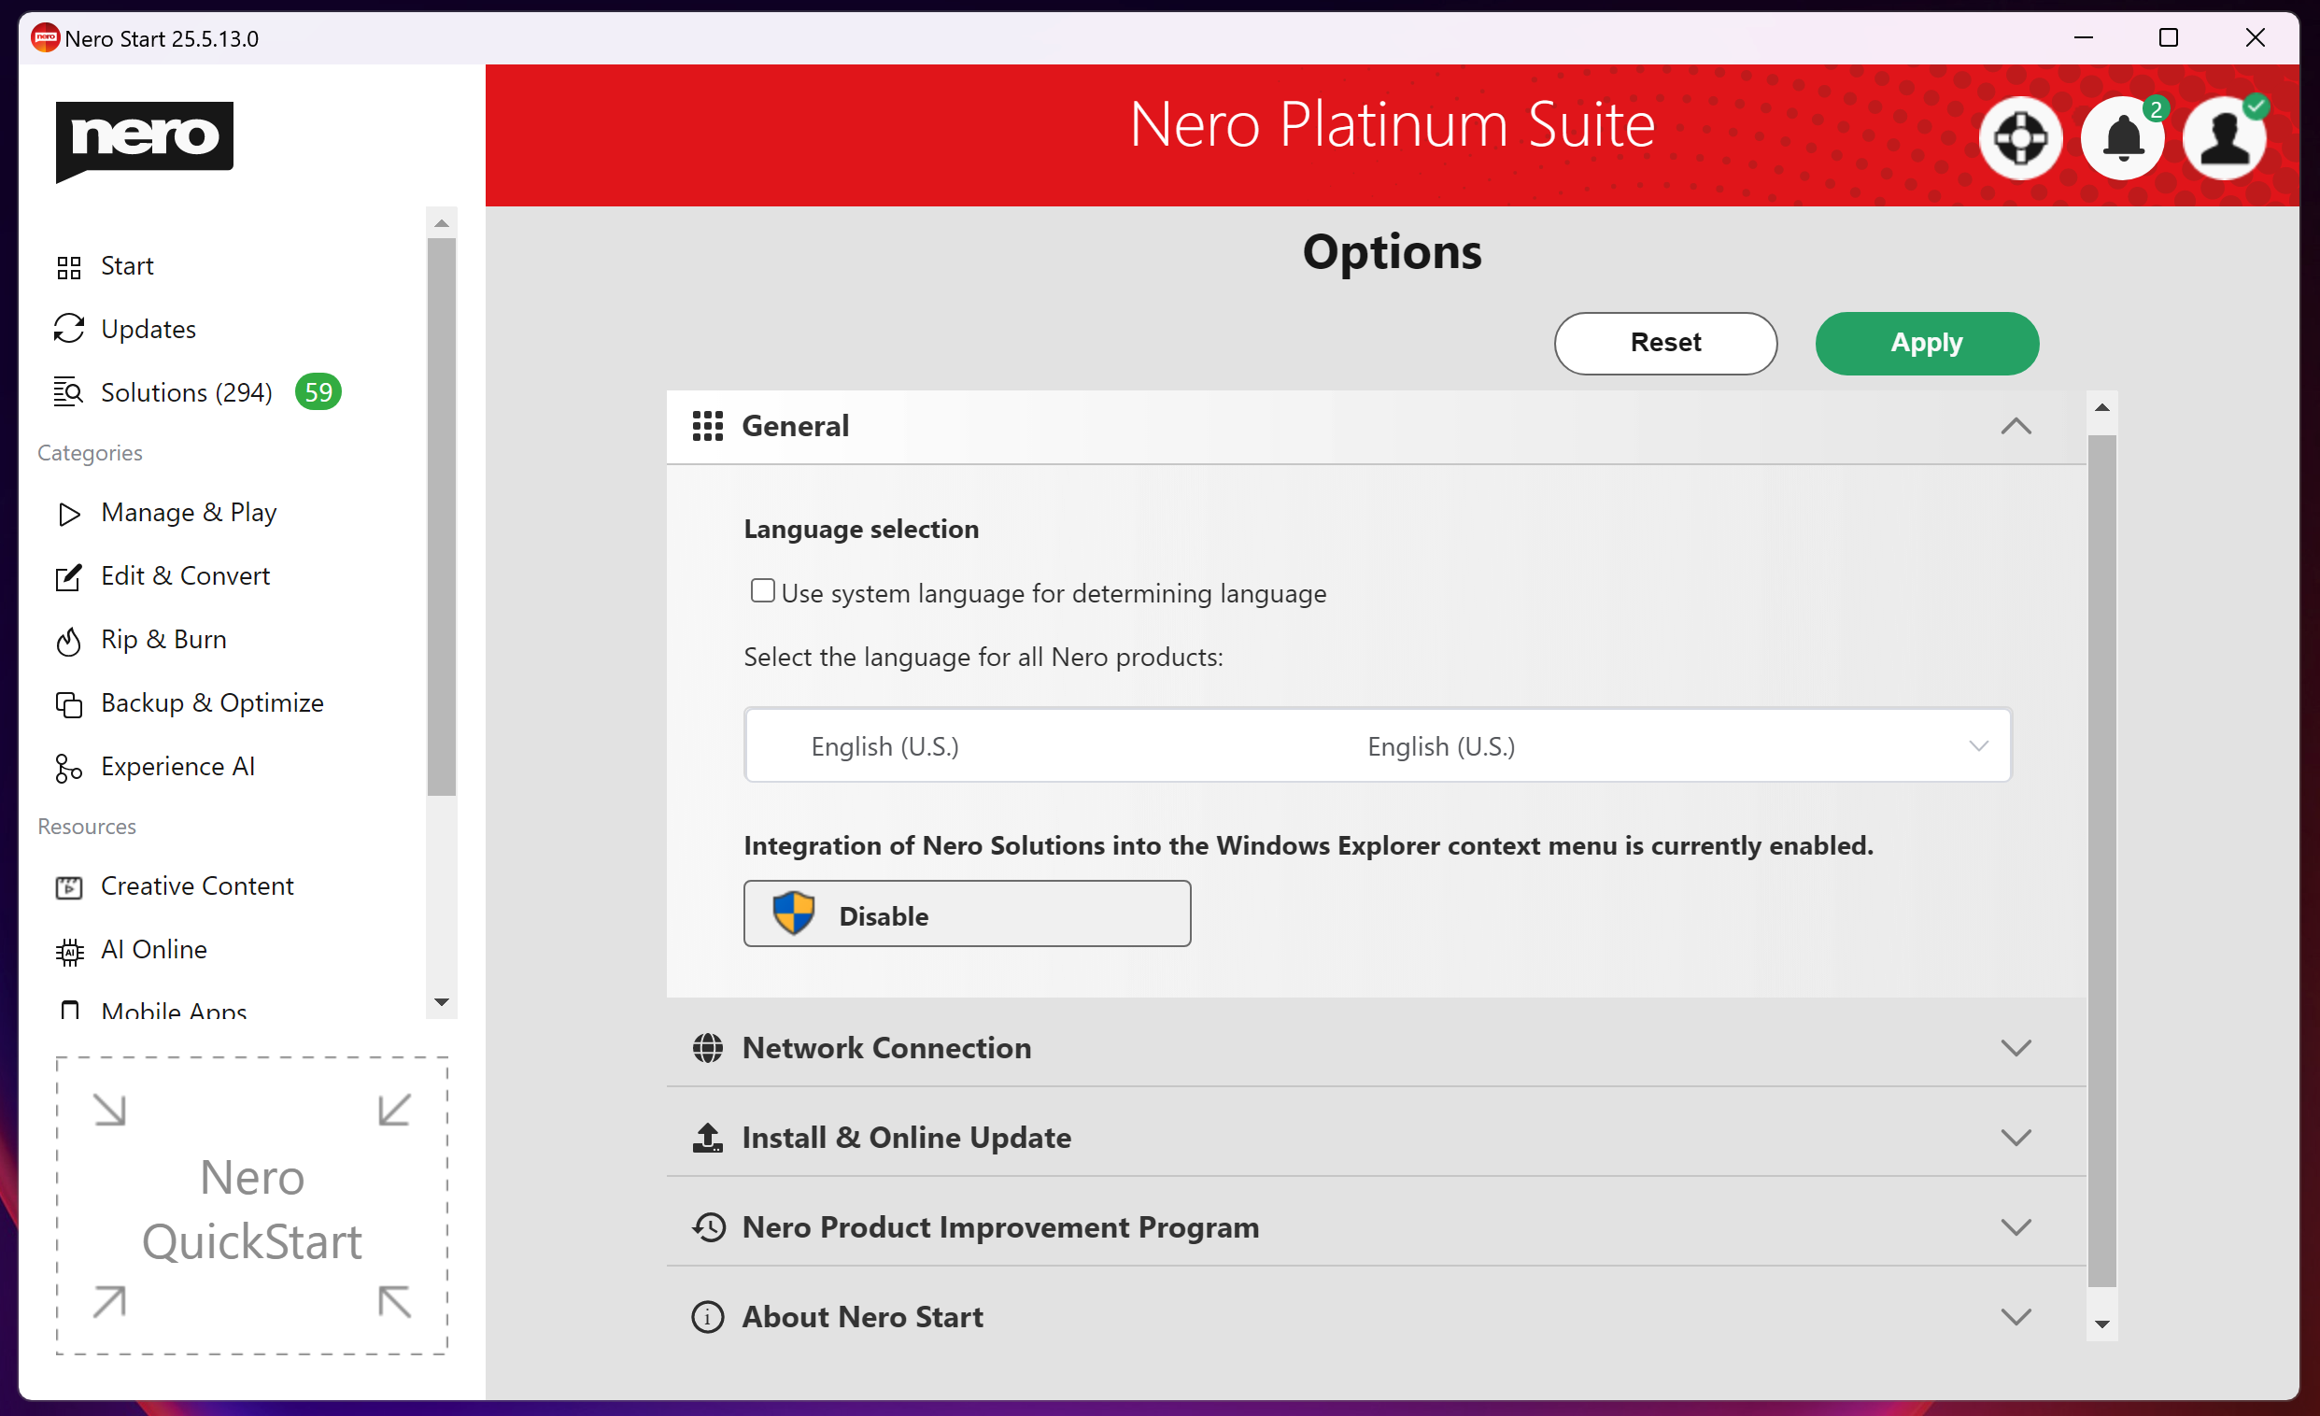
Task: Click the Nero logo in sidebar
Action: click(144, 139)
